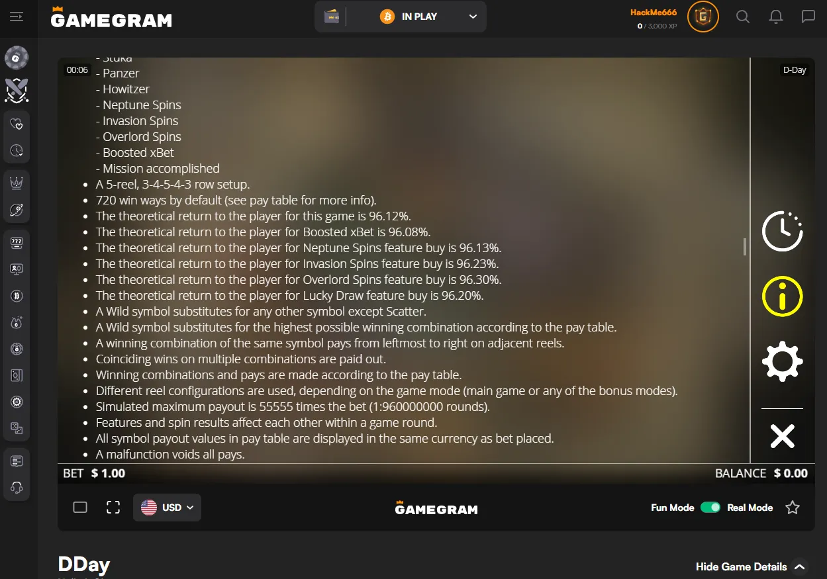Open the chat bubble icon in header
The image size is (827, 579).
[x=808, y=17]
